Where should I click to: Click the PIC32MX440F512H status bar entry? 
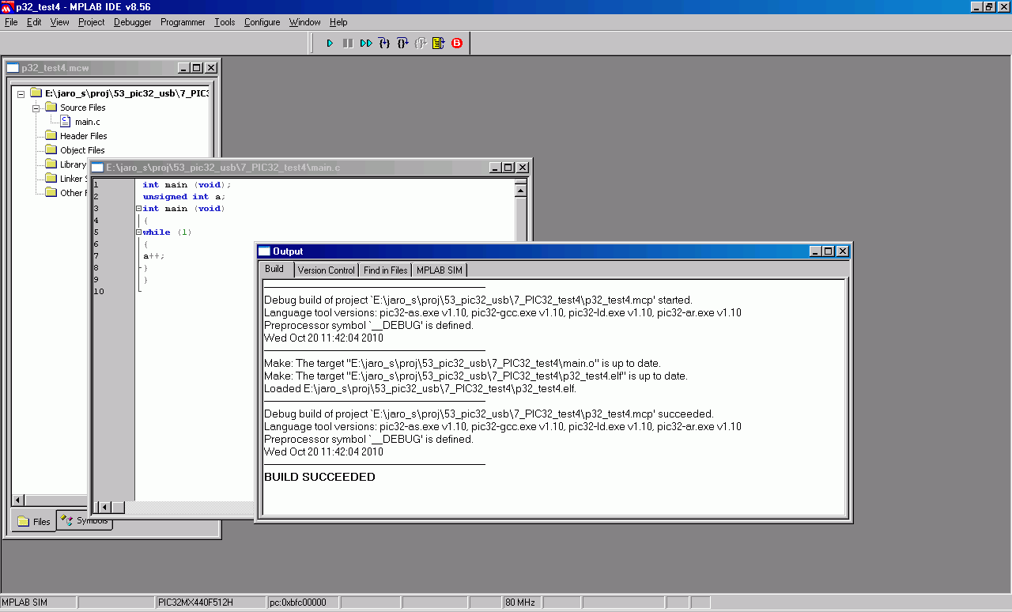point(210,603)
